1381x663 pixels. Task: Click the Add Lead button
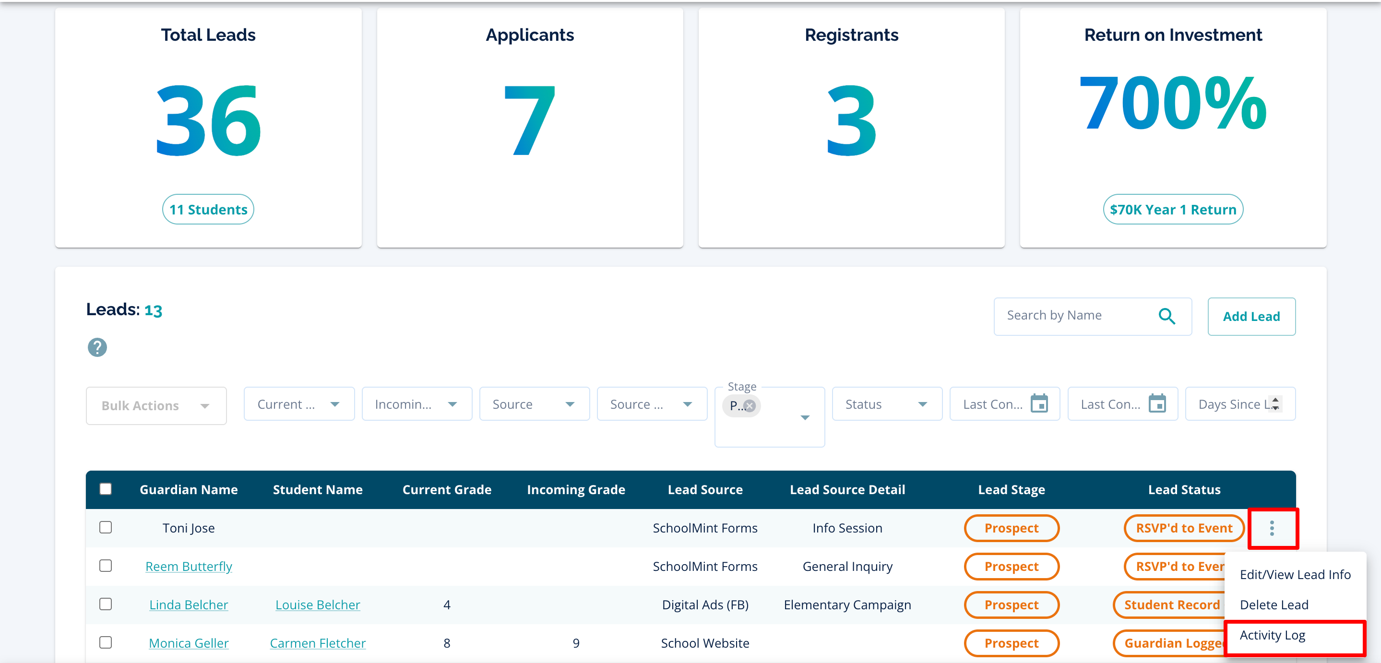[x=1251, y=316]
